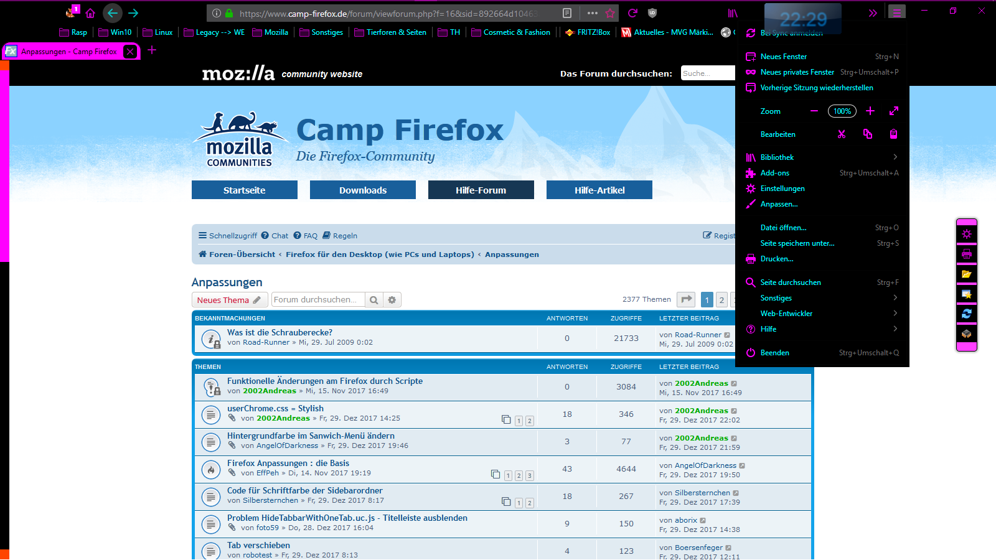Show more tools via double chevron
This screenshot has height=560, width=996.
pos(873,13)
